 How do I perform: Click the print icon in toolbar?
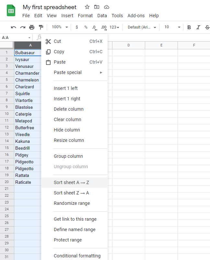pyautogui.click(x=32, y=27)
